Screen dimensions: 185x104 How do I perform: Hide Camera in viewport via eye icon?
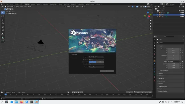coord(181,13)
